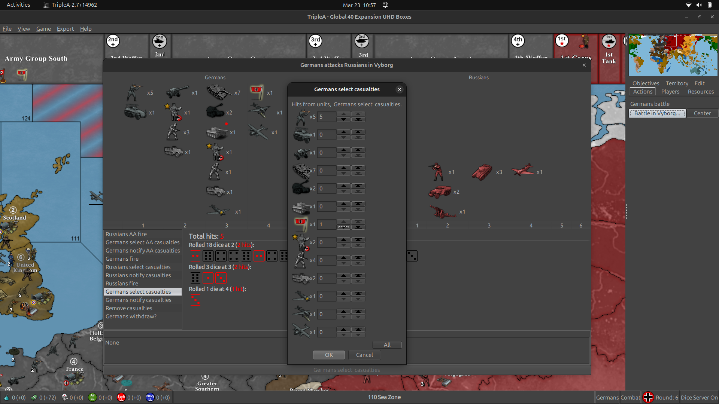Switch to the Players tab
The width and height of the screenshot is (719, 404).
point(670,92)
